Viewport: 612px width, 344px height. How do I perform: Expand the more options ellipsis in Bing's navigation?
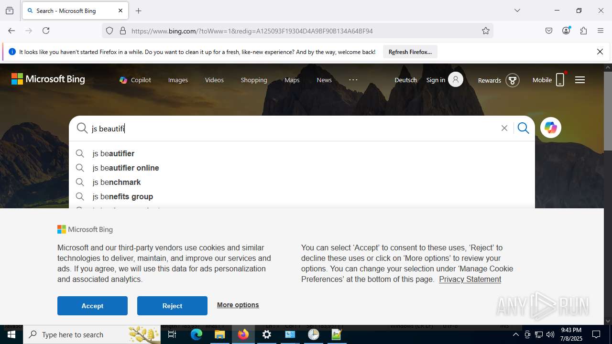[353, 80]
